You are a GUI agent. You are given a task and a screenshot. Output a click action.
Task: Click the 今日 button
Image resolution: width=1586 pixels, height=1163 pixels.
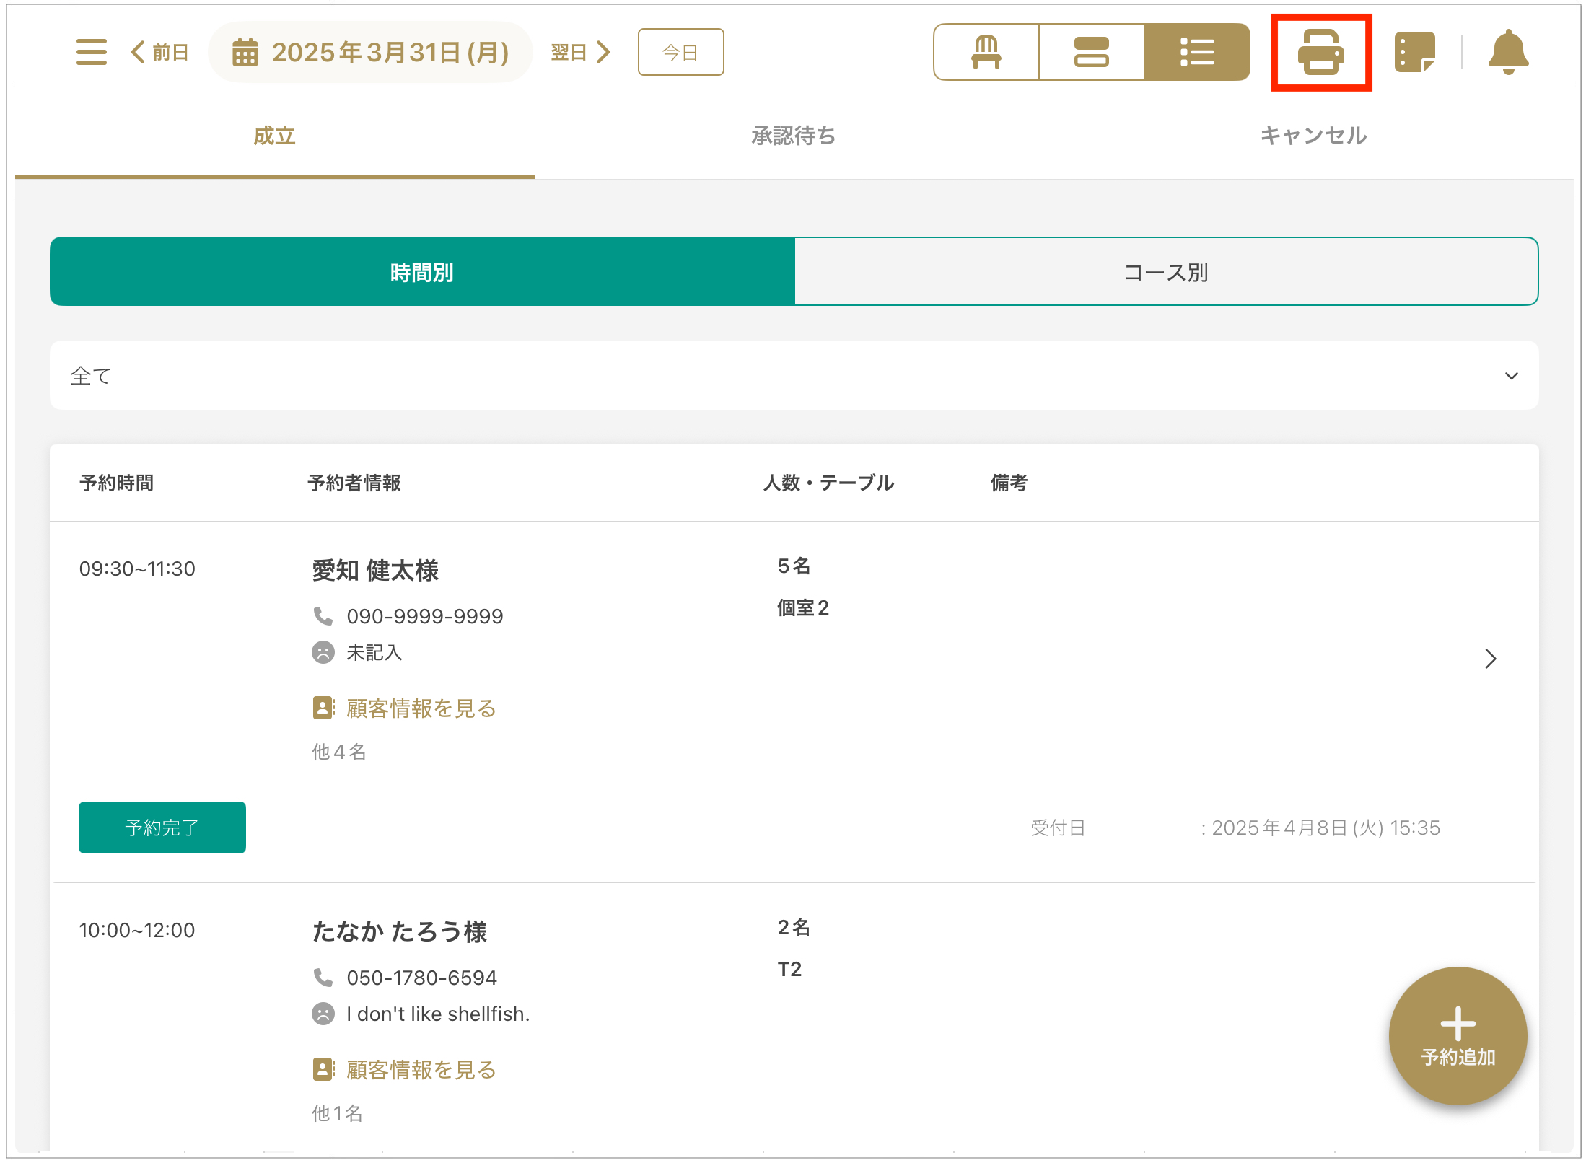click(680, 52)
